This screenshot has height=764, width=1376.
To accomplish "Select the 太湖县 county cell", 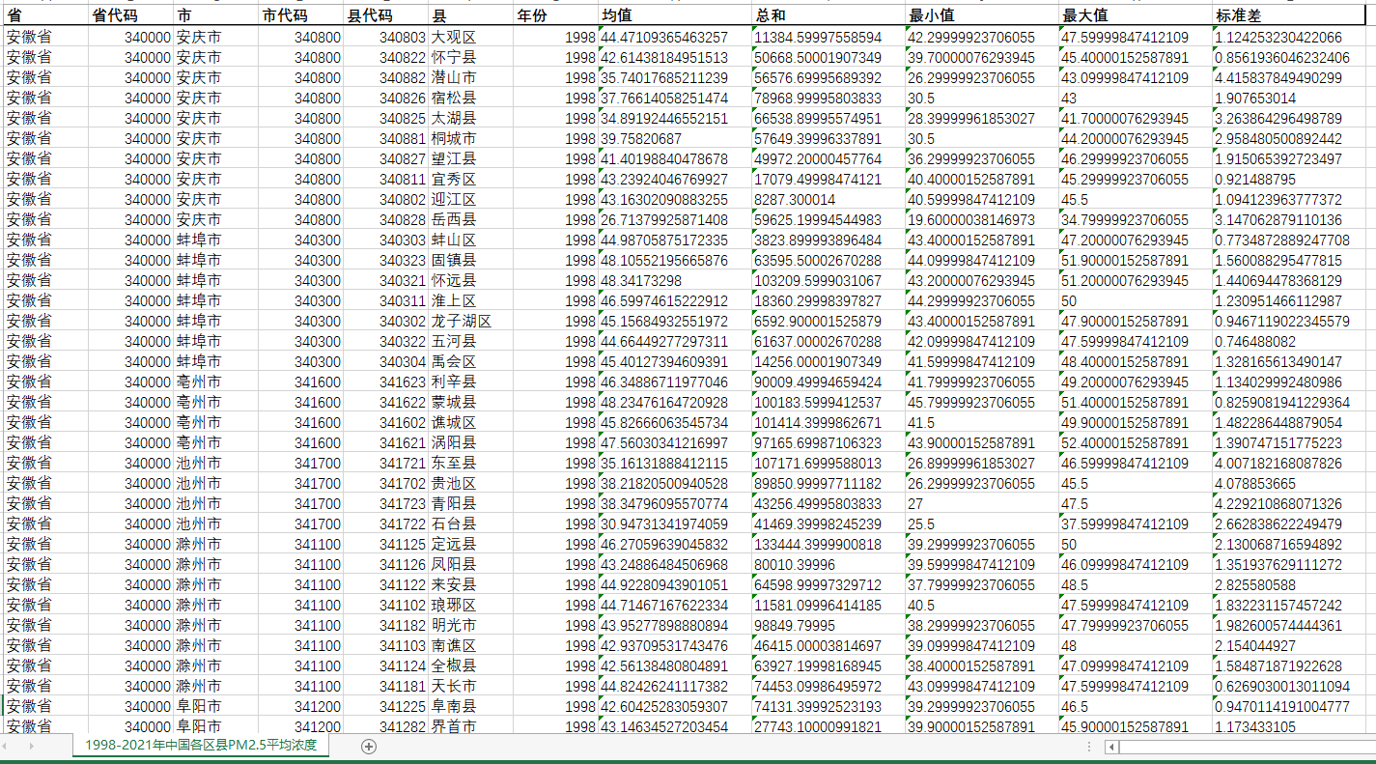I will pyautogui.click(x=471, y=118).
